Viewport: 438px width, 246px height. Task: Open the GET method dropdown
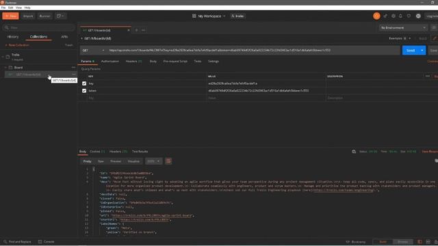pyautogui.click(x=93, y=51)
